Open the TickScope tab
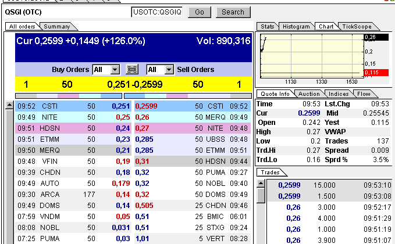The image size is (395, 244). [x=357, y=26]
